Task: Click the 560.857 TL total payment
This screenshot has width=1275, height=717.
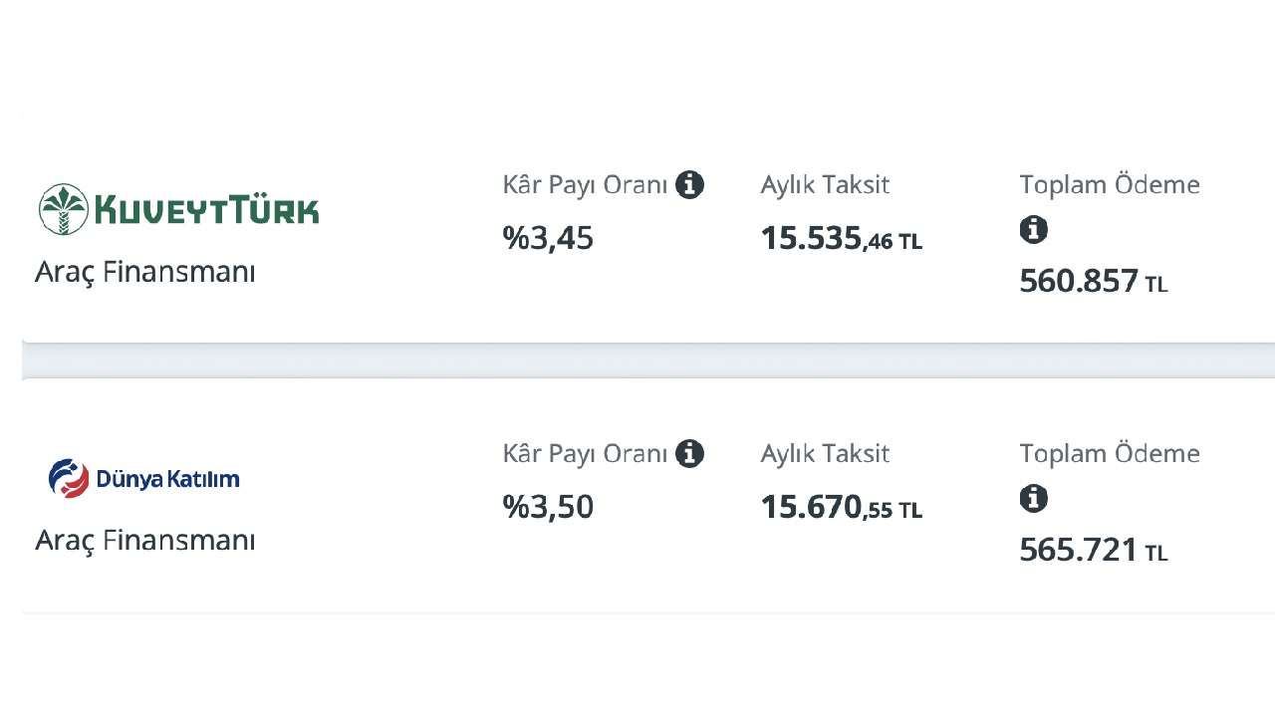Action: click(1094, 281)
